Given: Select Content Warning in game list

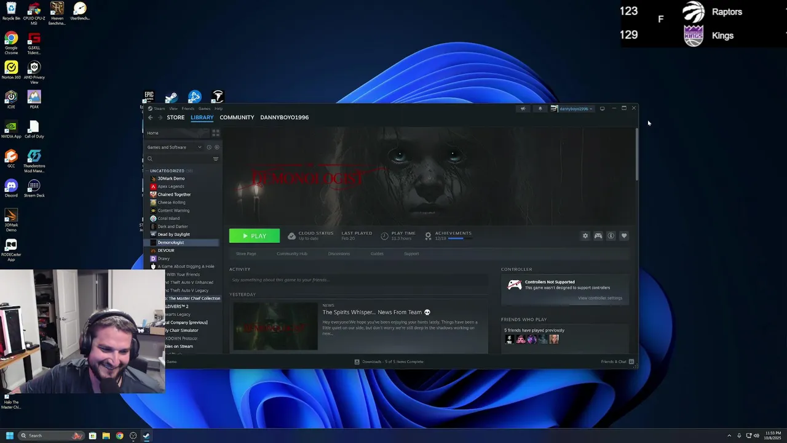Looking at the screenshot, I should pyautogui.click(x=173, y=210).
